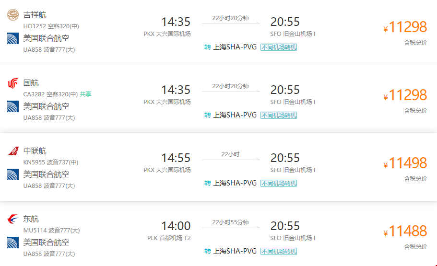Click the 14:00 departure time from PEK
The width and height of the screenshot is (437, 266).
click(x=176, y=226)
